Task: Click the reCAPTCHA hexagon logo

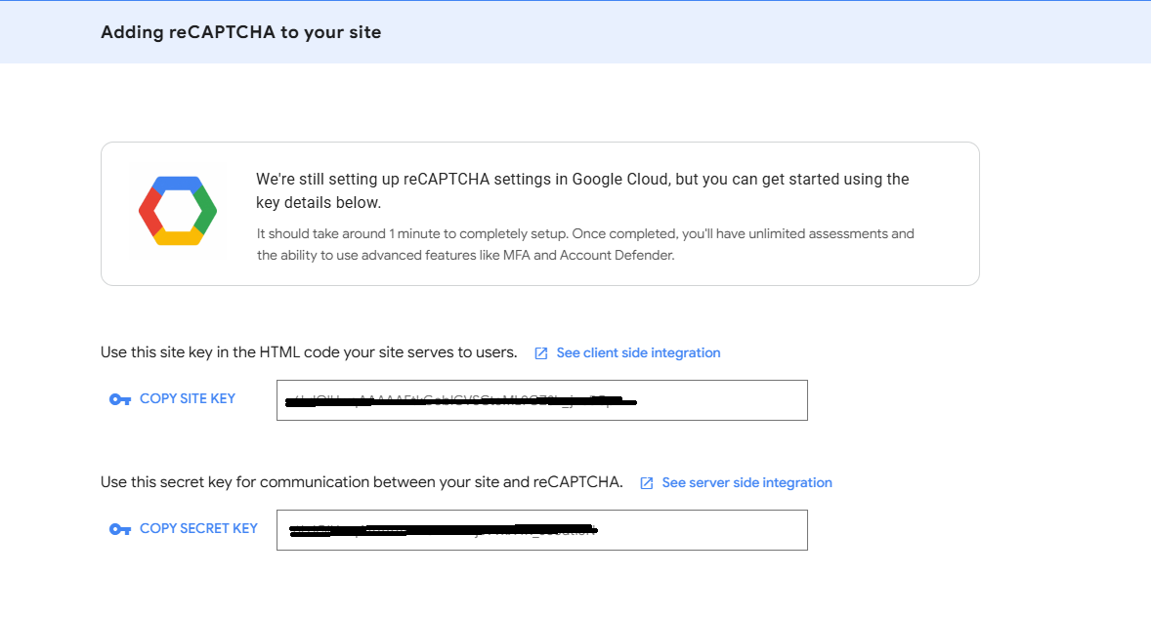Action: pos(178,210)
